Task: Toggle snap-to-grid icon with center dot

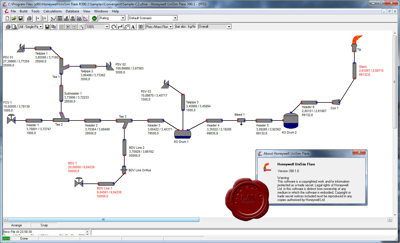Action: point(68,27)
